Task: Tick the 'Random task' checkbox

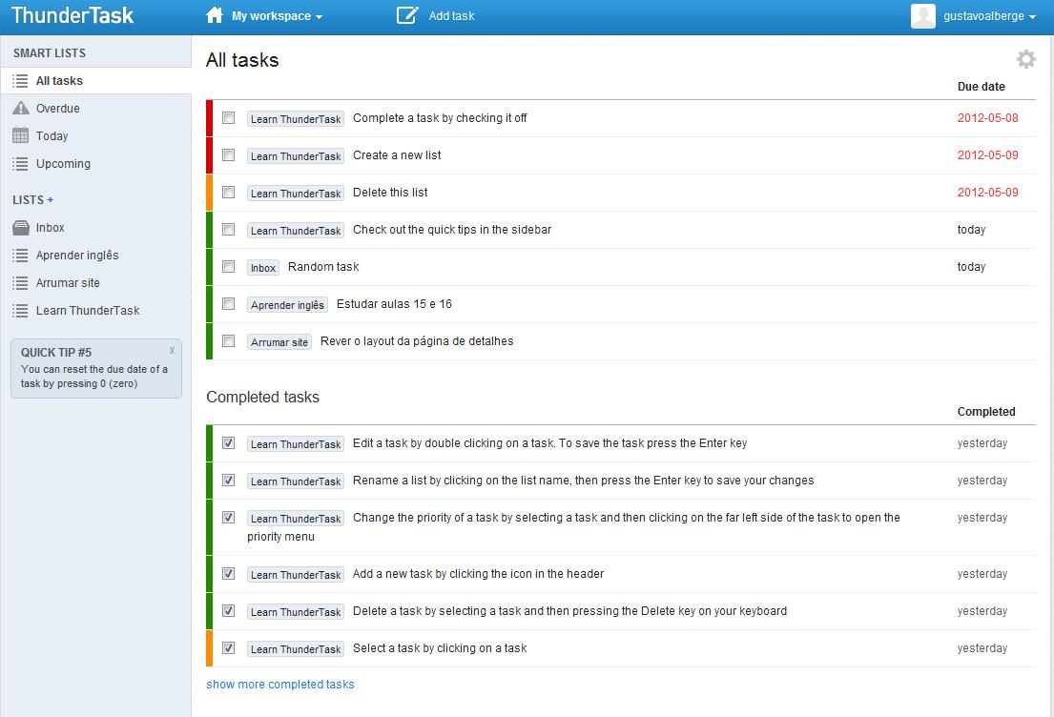Action: [x=229, y=267]
